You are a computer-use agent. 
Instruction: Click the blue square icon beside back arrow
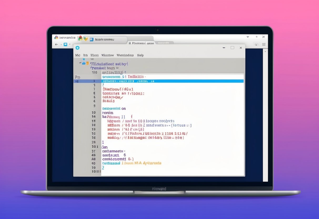click(x=65, y=44)
